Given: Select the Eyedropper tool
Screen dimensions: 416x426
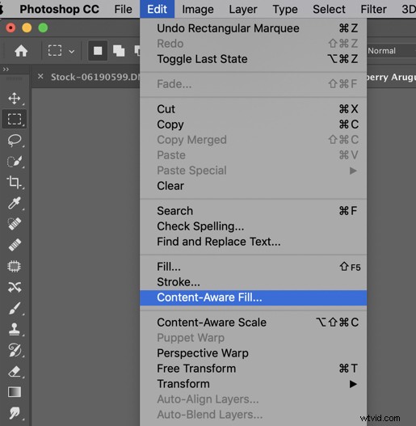Looking at the screenshot, I should pyautogui.click(x=14, y=203).
